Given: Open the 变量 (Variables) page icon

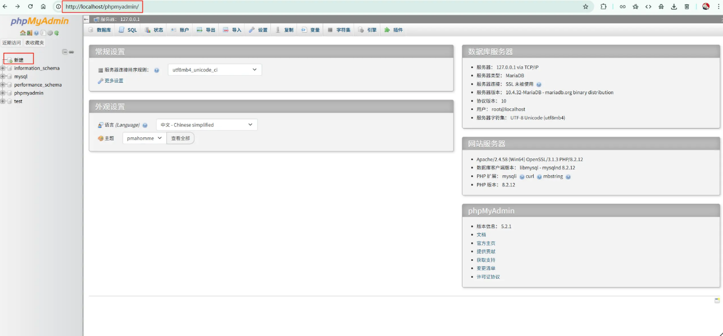Looking at the screenshot, I should (x=304, y=30).
